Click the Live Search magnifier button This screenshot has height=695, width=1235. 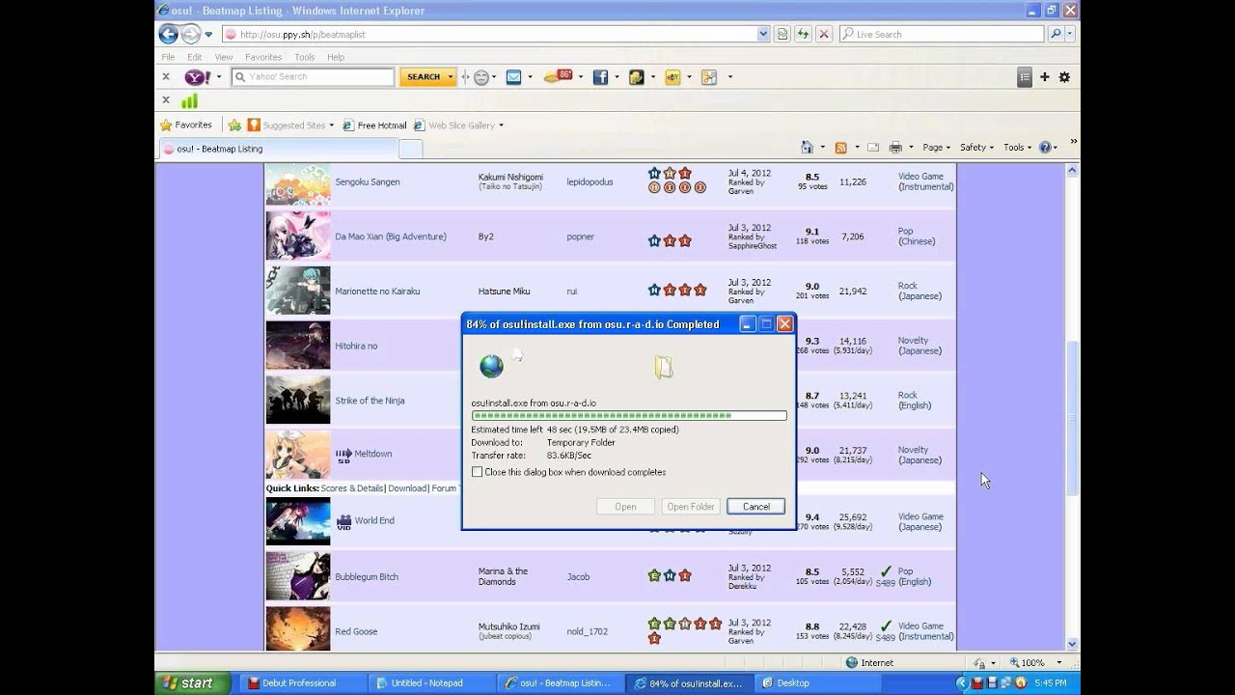1056,34
